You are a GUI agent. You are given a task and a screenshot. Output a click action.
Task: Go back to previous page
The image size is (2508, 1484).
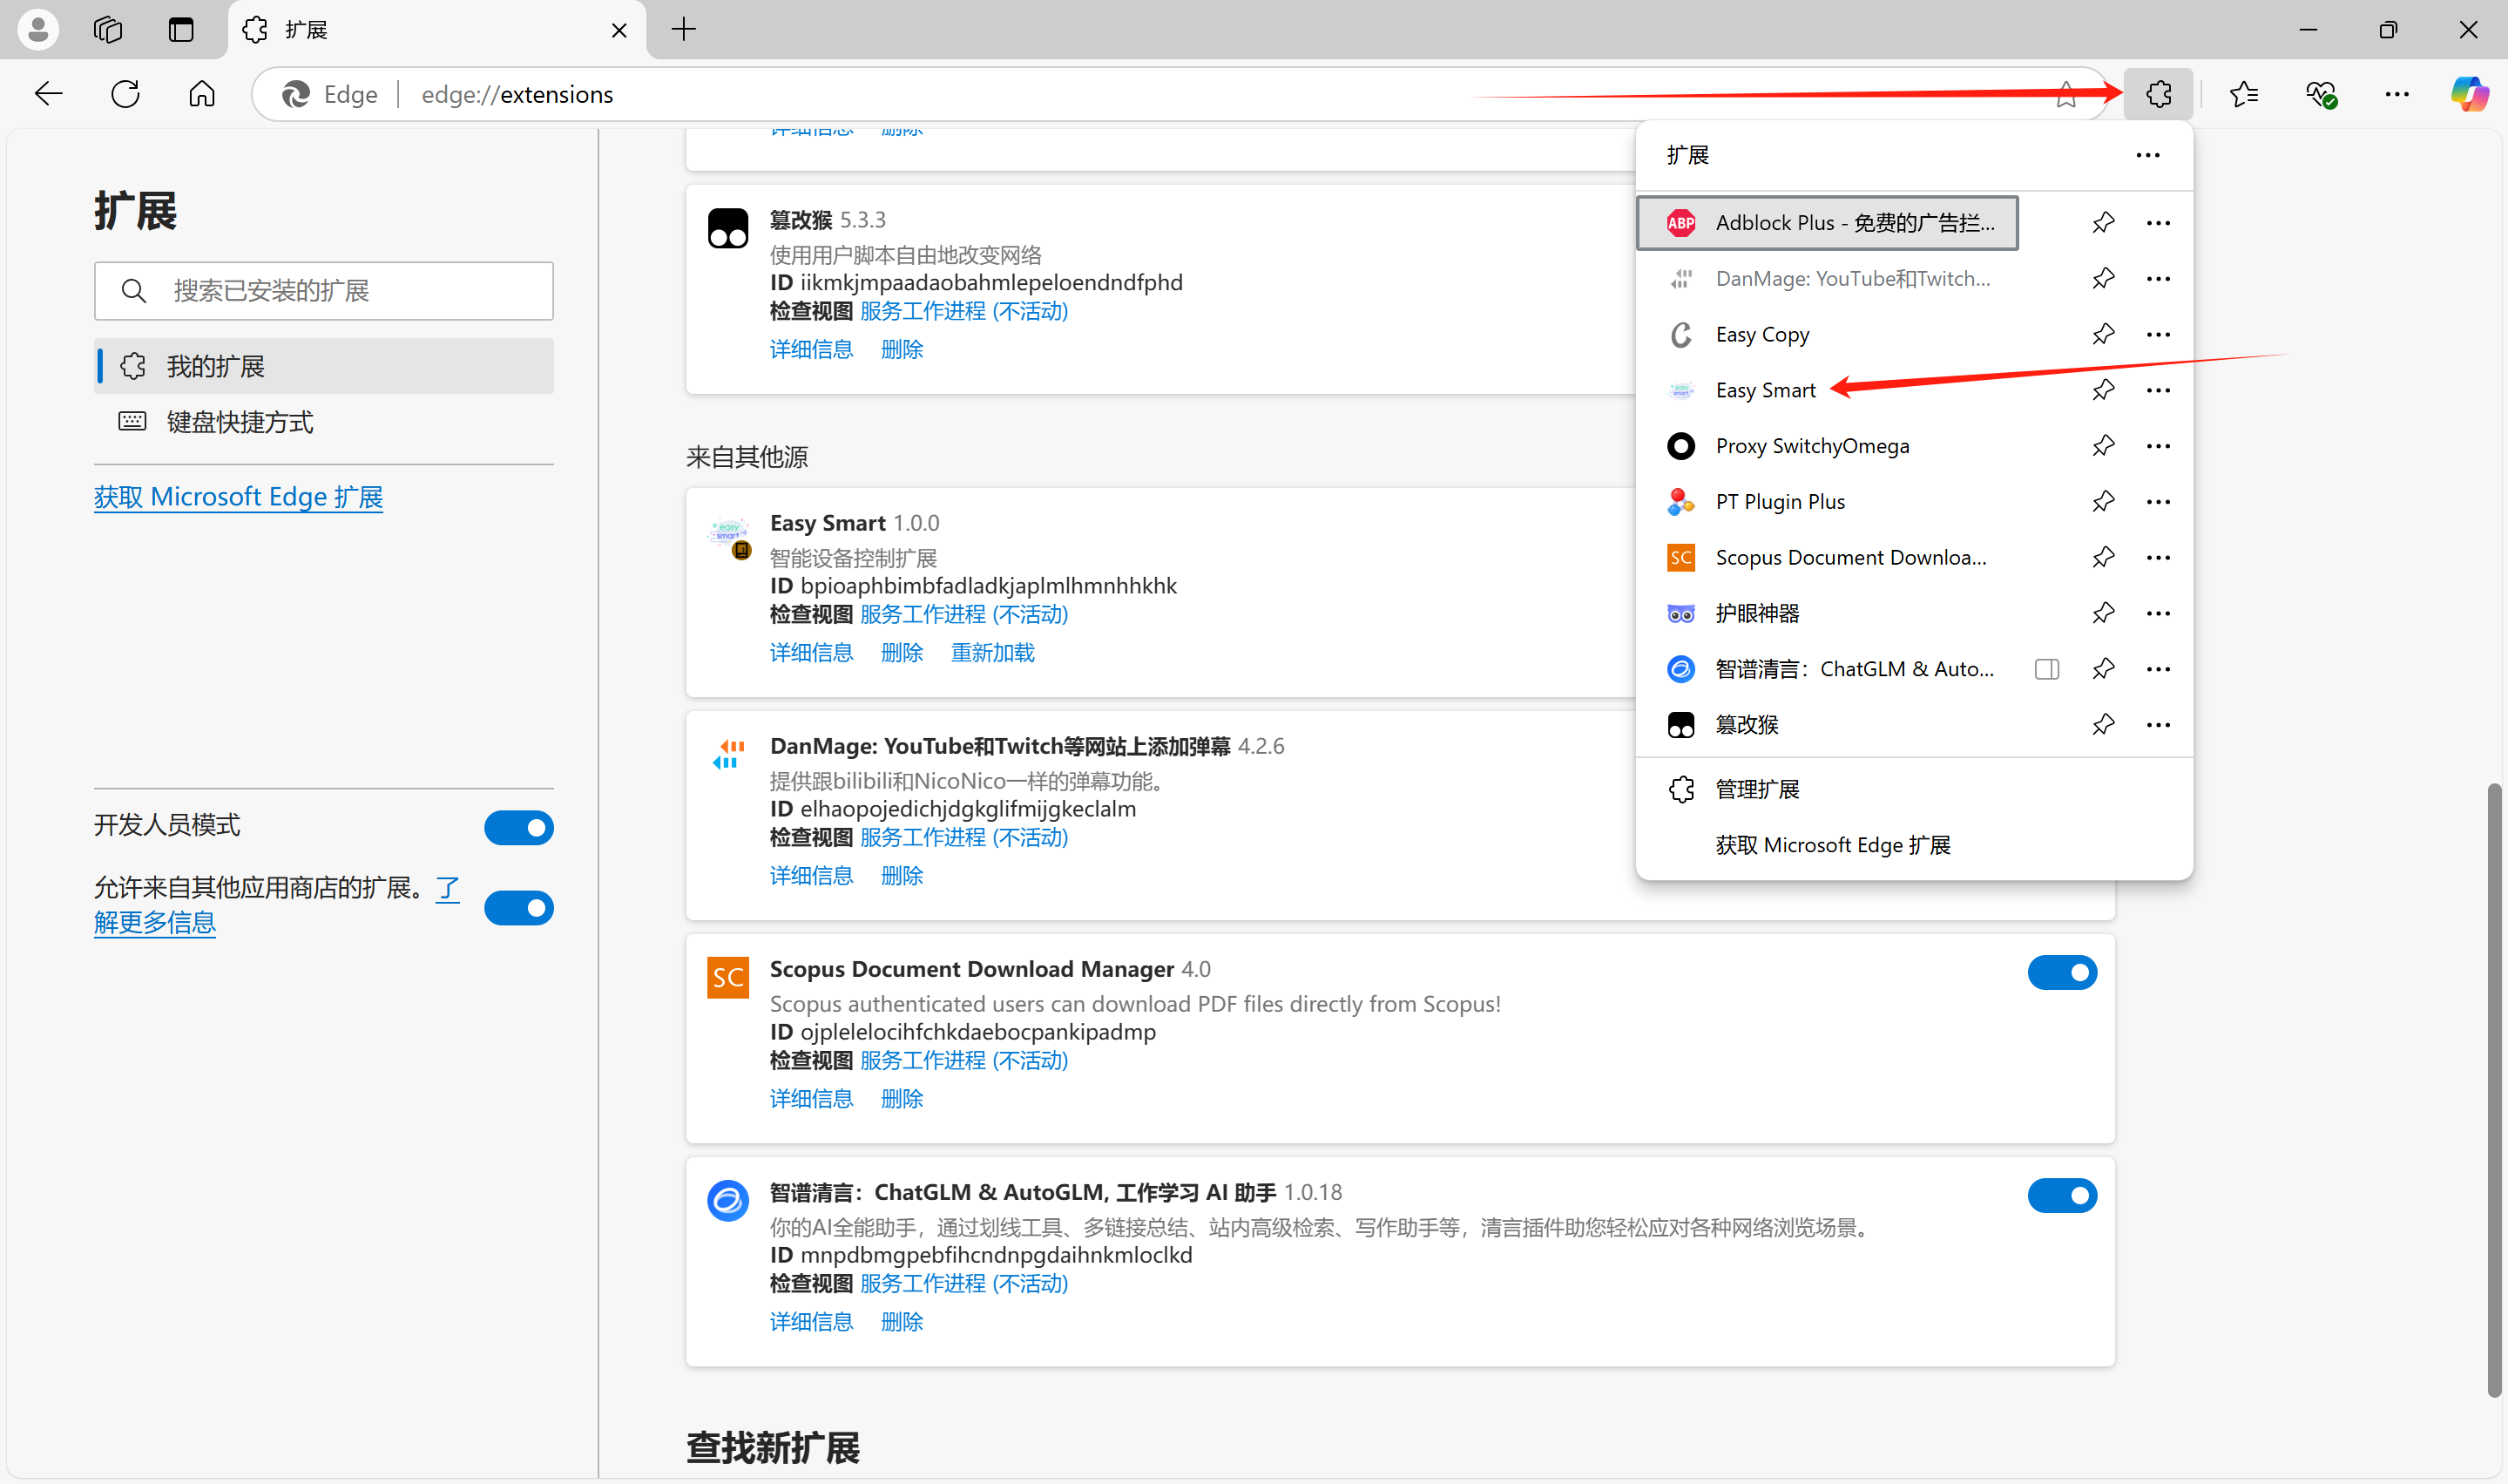point(48,94)
